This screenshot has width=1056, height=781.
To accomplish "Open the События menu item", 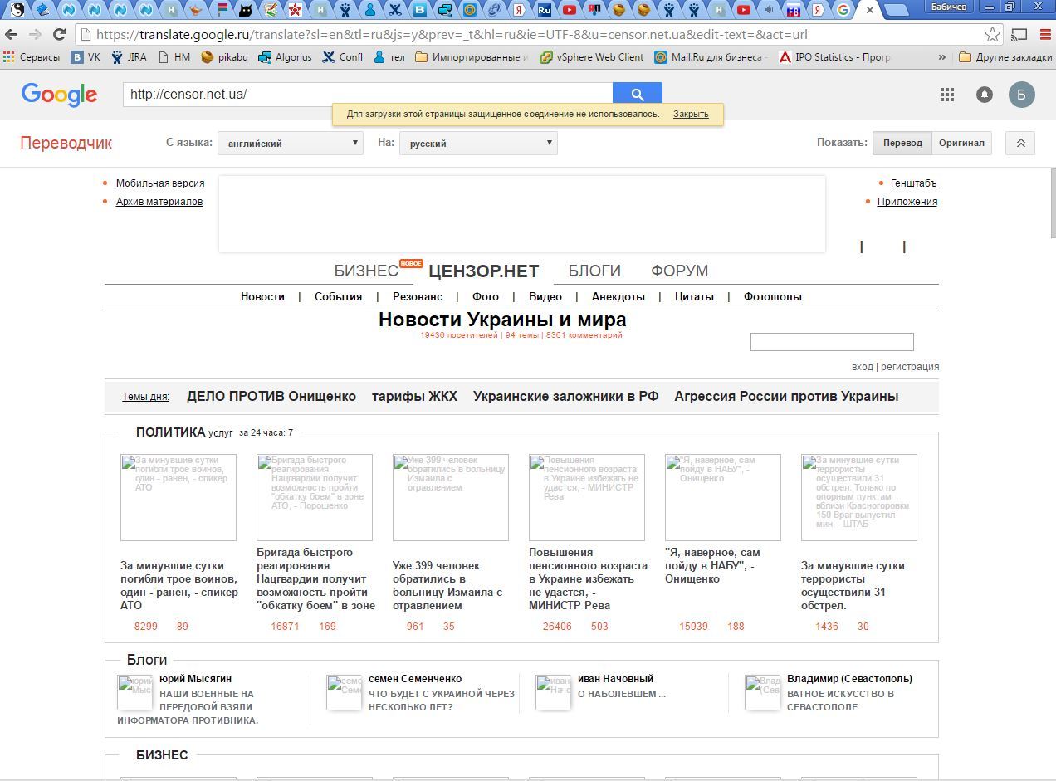I will coord(338,296).
